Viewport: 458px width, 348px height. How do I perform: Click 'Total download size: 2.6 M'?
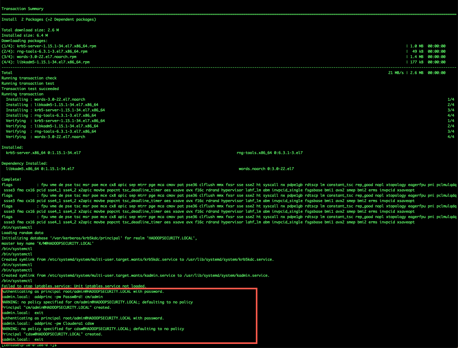(30, 30)
